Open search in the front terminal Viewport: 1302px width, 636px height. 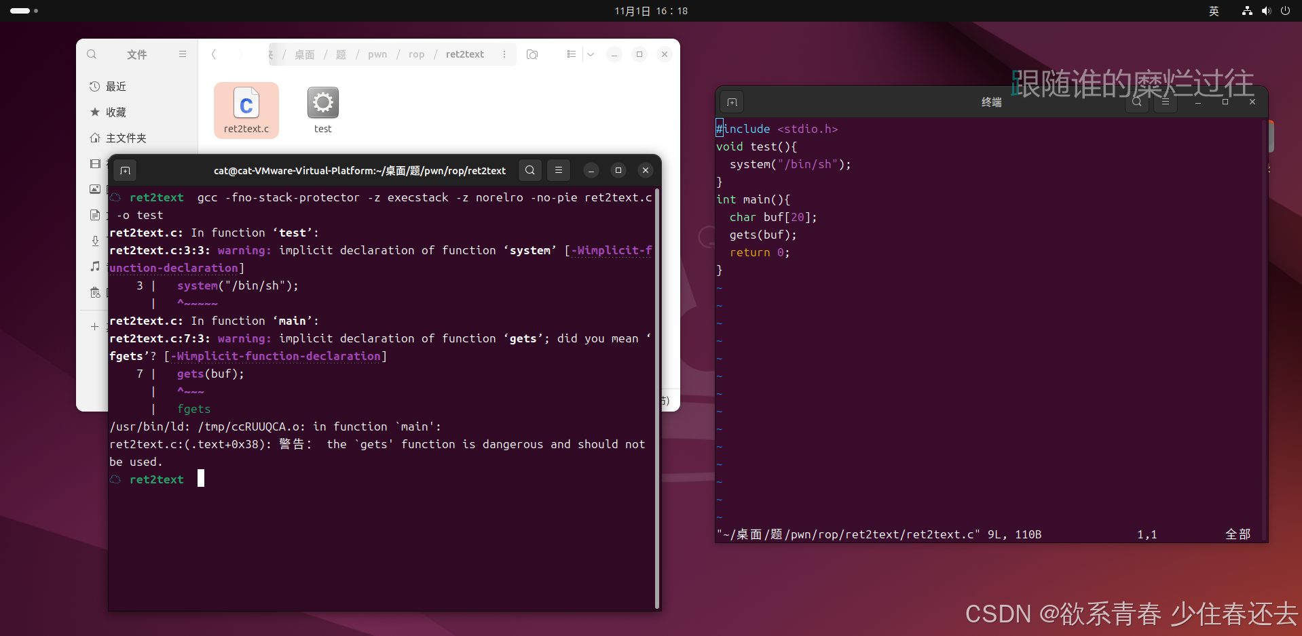coord(530,170)
